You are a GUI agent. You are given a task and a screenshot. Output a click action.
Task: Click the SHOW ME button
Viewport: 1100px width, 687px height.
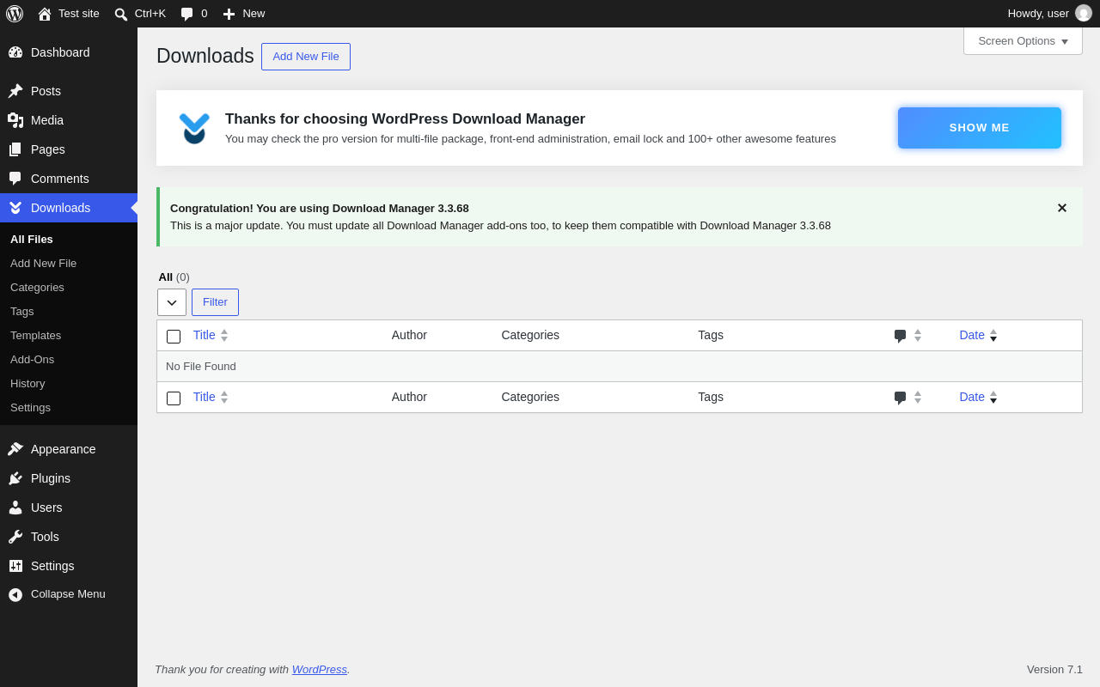click(980, 128)
